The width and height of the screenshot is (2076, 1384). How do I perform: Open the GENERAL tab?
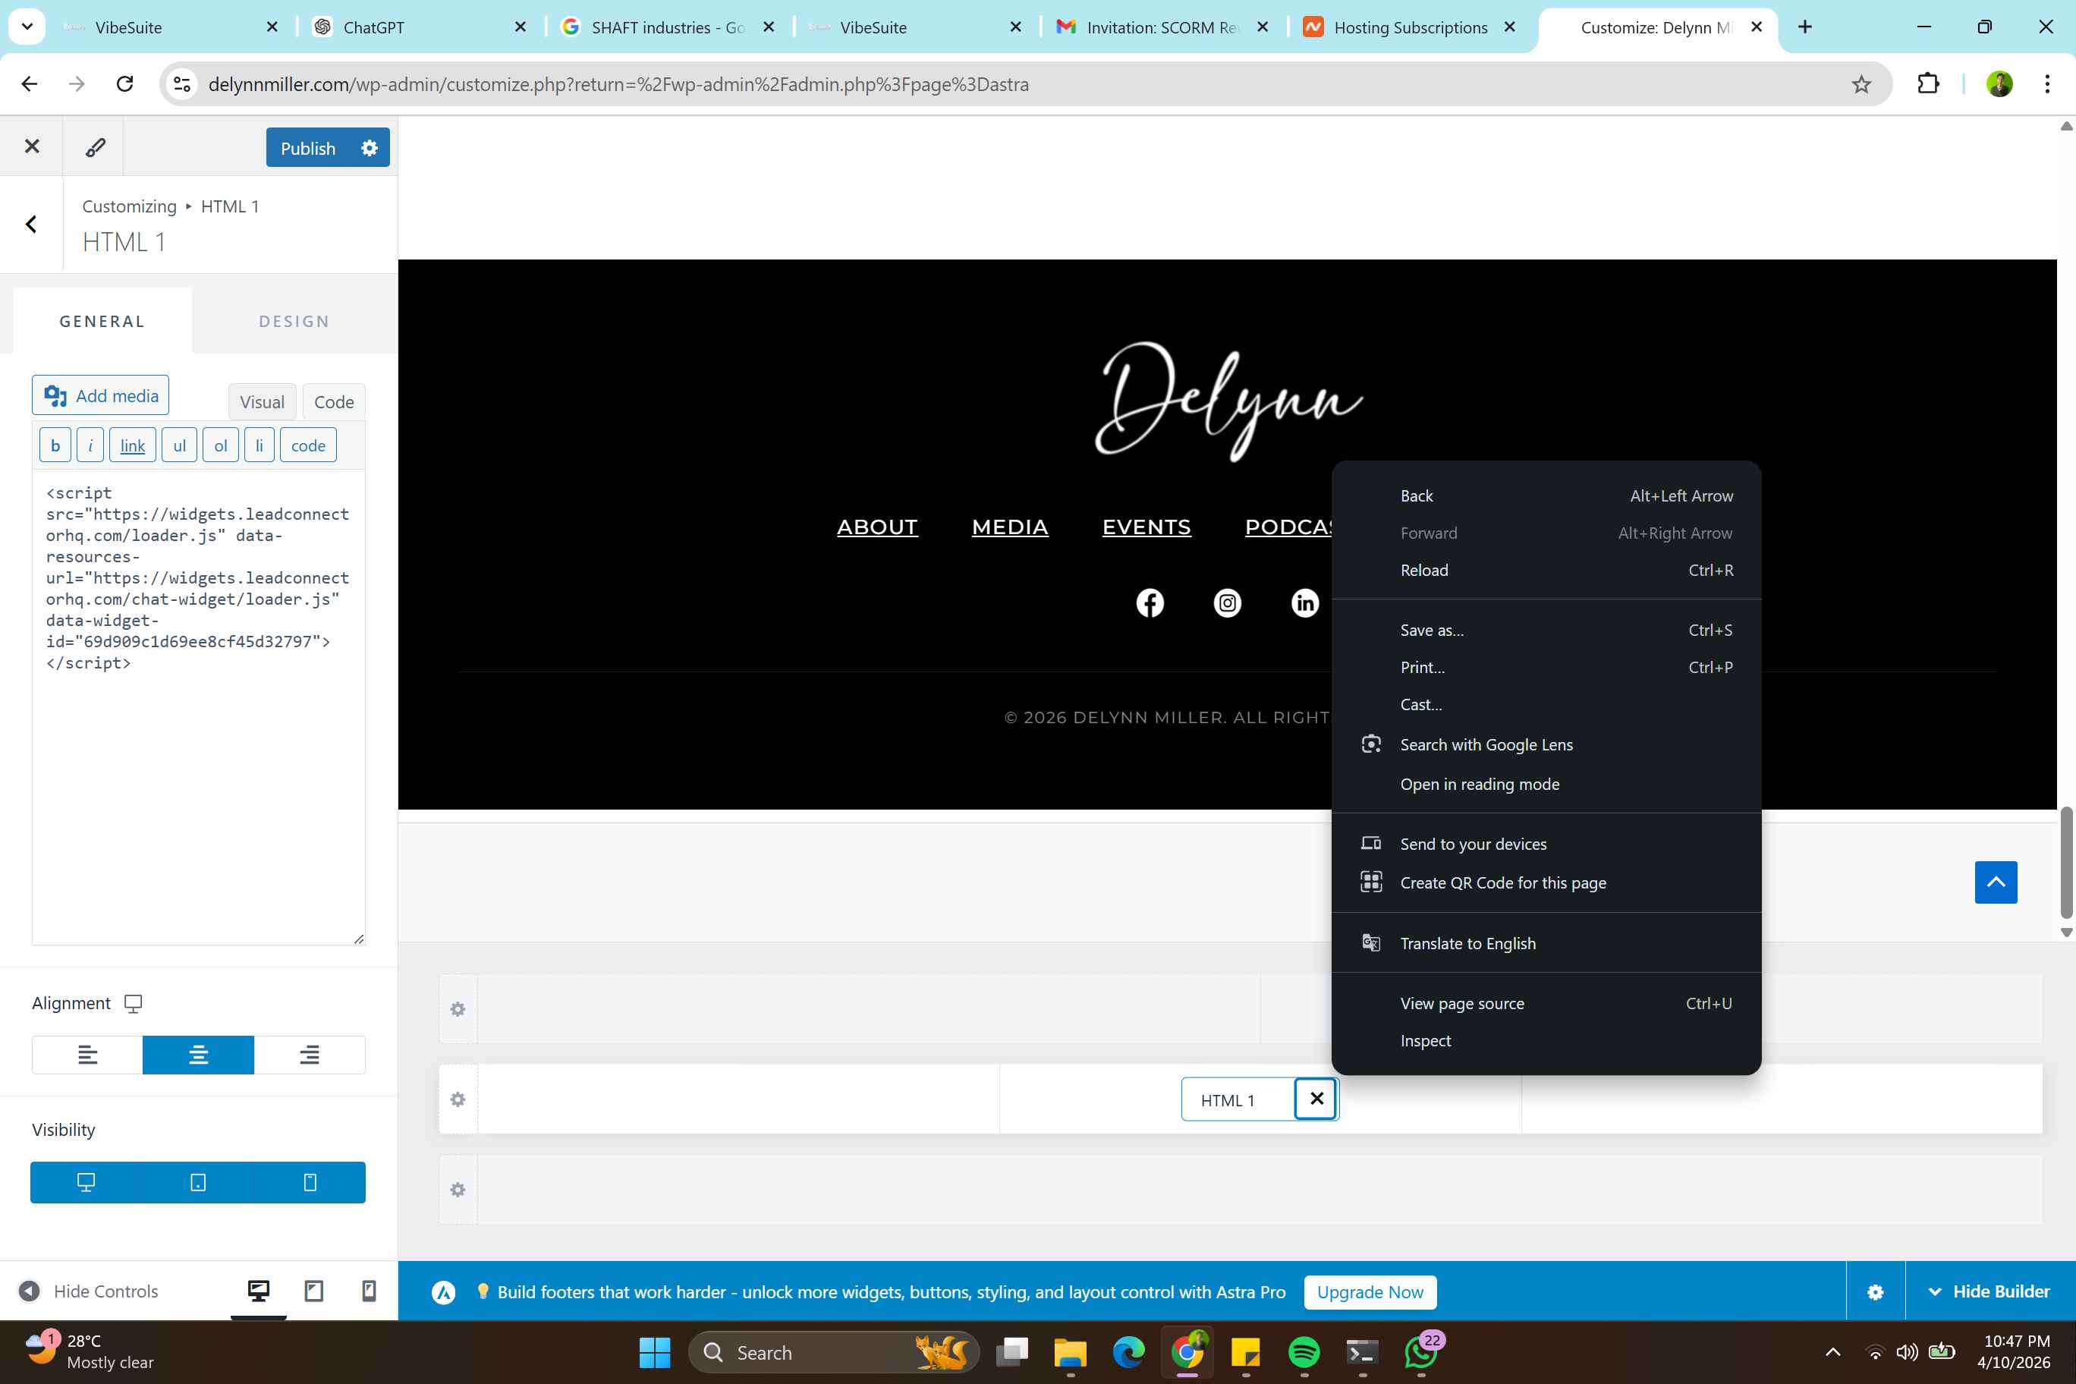[102, 321]
